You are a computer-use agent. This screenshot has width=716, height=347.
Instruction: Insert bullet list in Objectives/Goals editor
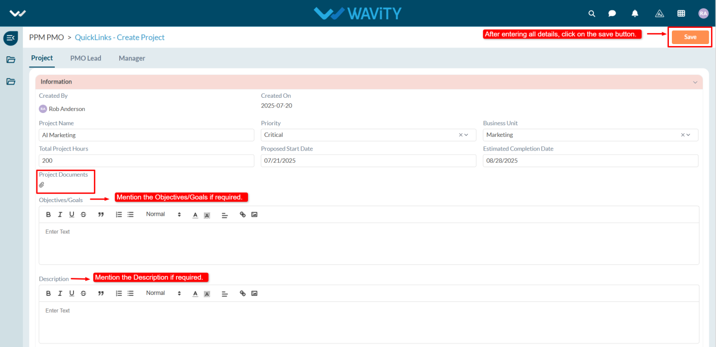130,215
